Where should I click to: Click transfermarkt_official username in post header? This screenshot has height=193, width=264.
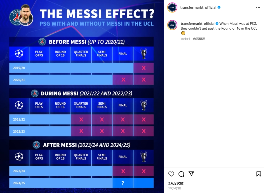[x=198, y=8]
